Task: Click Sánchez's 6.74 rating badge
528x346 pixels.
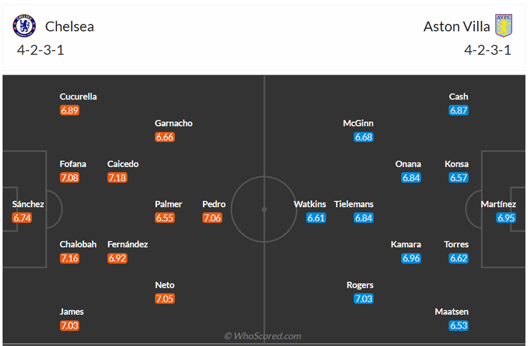Action: (x=22, y=218)
